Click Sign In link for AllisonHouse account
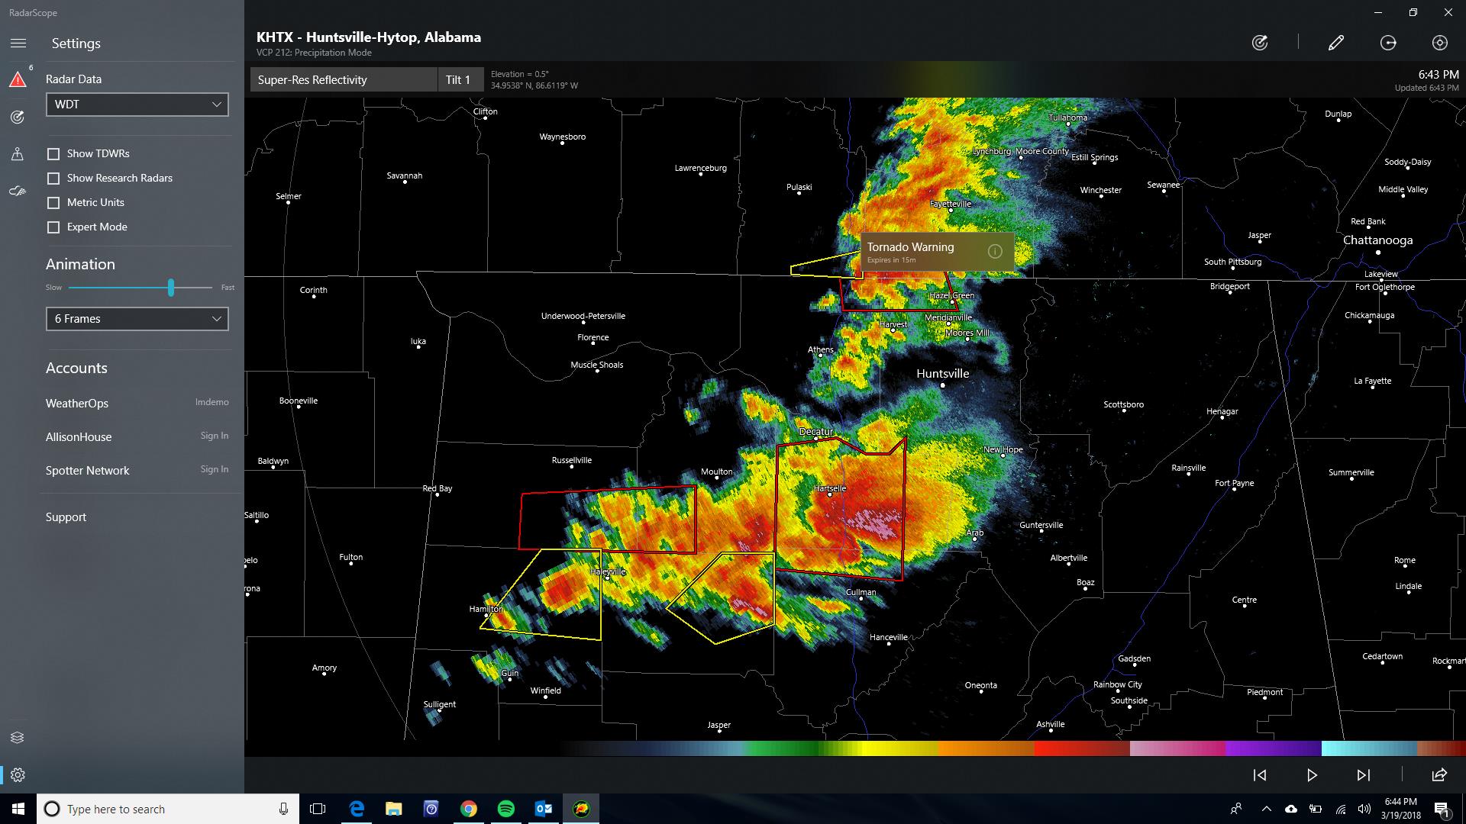 pos(214,436)
